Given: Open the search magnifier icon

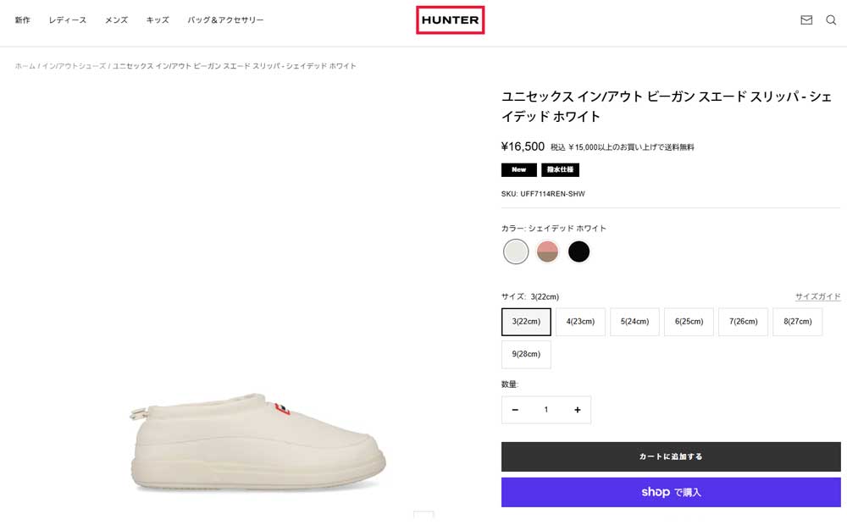Looking at the screenshot, I should coord(831,20).
